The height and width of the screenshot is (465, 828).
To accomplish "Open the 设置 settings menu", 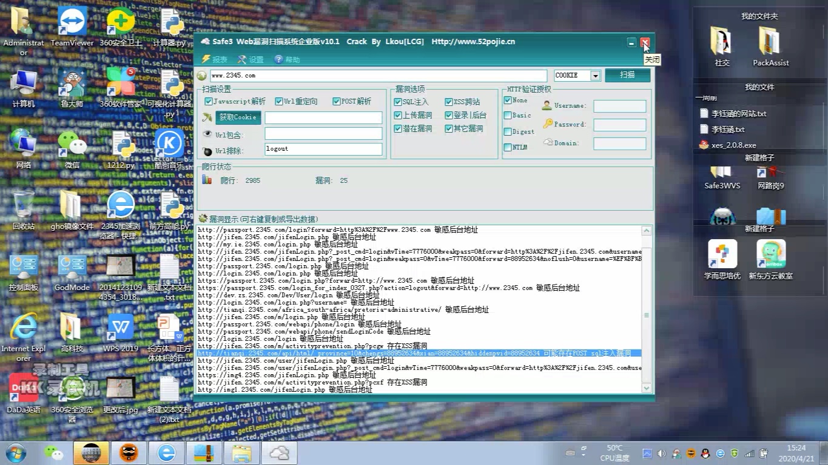I will point(251,59).
